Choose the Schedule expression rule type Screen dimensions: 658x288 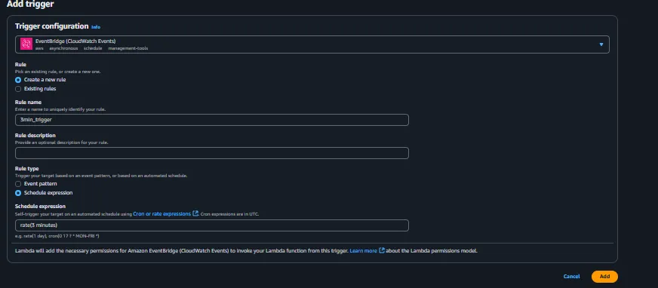[18, 193]
